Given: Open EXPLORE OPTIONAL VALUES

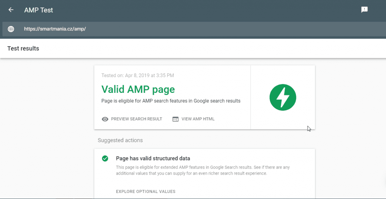Looking at the screenshot, I should point(146,191).
